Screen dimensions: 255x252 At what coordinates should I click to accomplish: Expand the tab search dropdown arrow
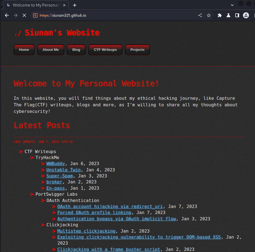pos(232,5)
